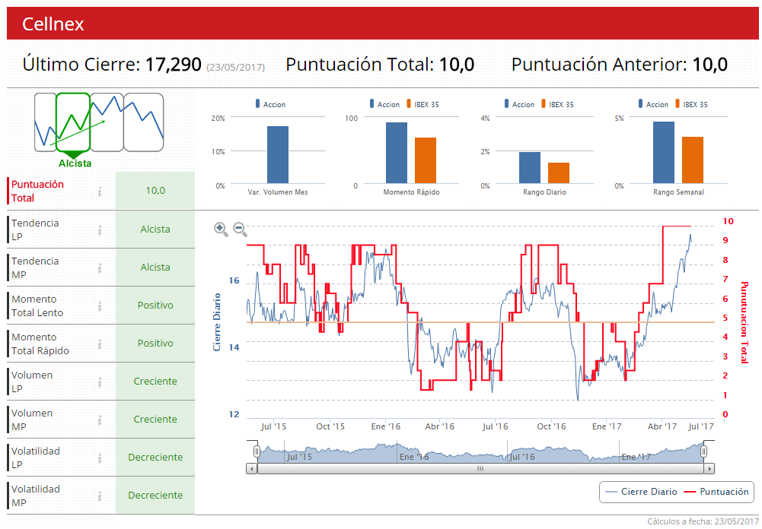Click the Puntuación Total header label
The image size is (762, 529).
359,64
